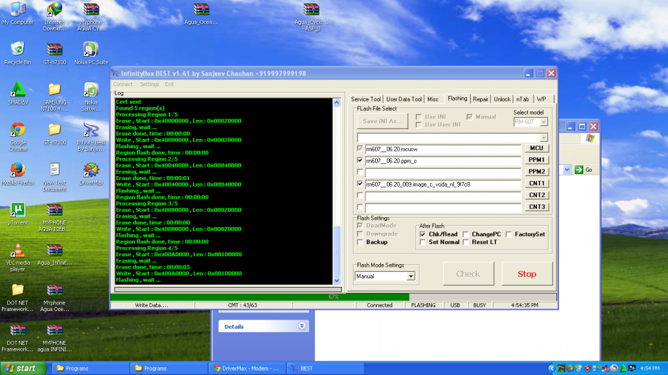Click the CNT2 file browse button

point(536,195)
